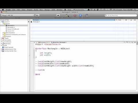138x103 pixels.
Task: Click the Targets bullseye icon
Action: 3,38
